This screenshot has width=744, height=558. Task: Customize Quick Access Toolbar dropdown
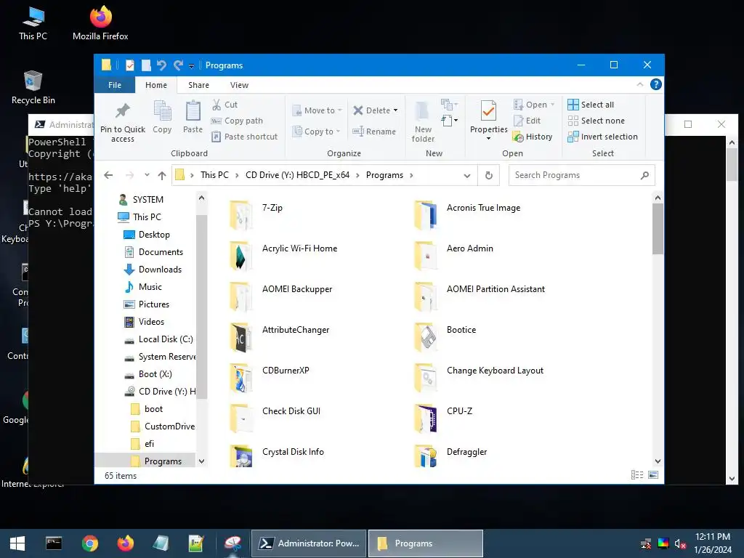point(191,66)
